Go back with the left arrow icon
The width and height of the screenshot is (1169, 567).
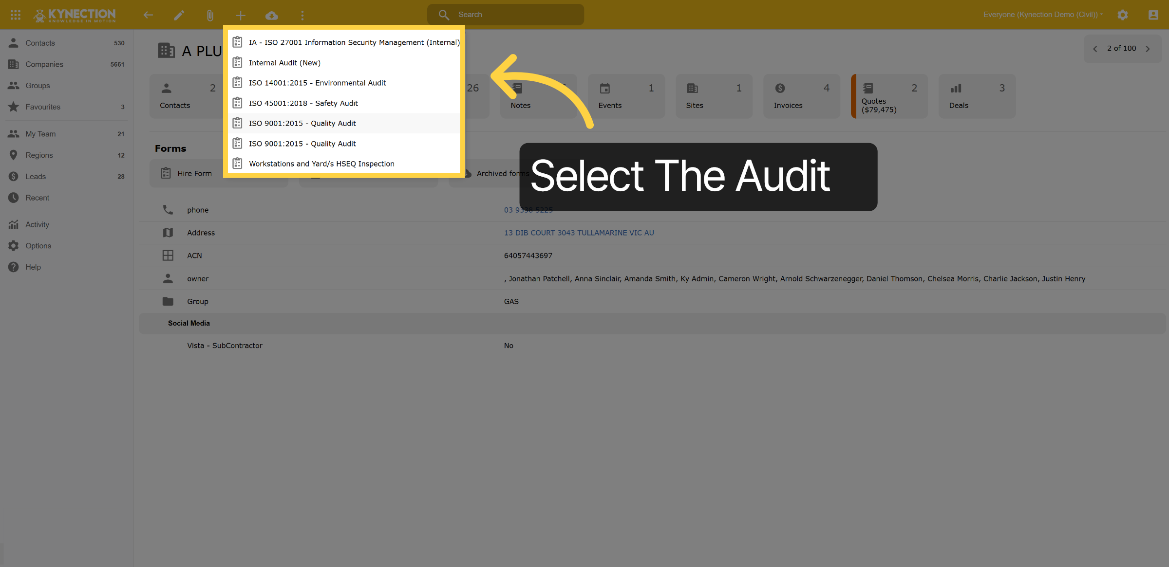point(148,15)
